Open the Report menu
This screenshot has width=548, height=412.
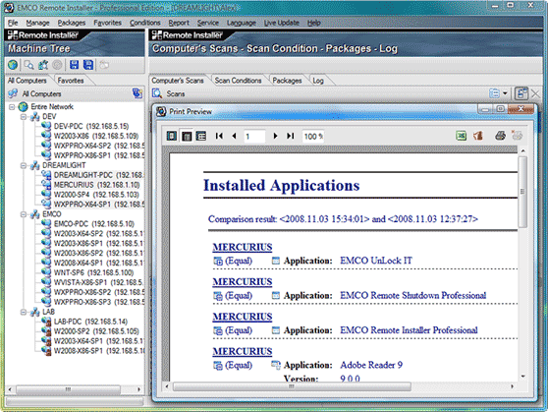pos(179,23)
